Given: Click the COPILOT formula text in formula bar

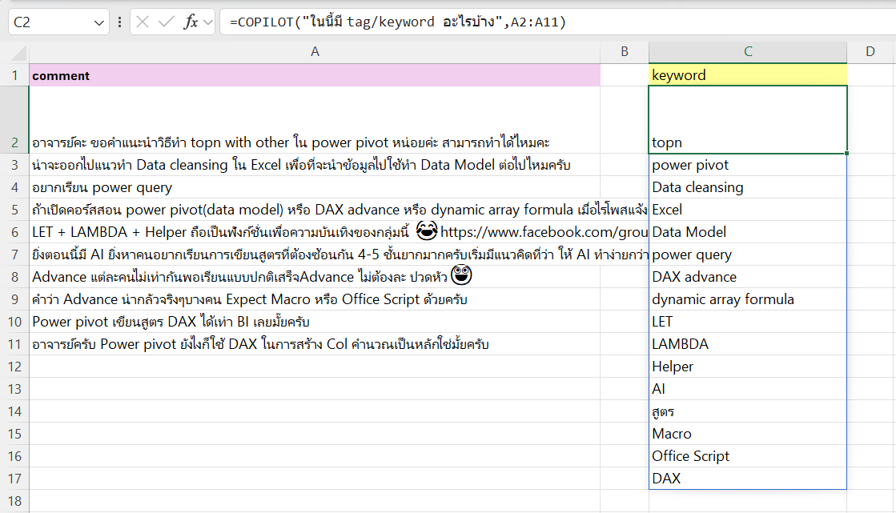Looking at the screenshot, I should point(398,22).
